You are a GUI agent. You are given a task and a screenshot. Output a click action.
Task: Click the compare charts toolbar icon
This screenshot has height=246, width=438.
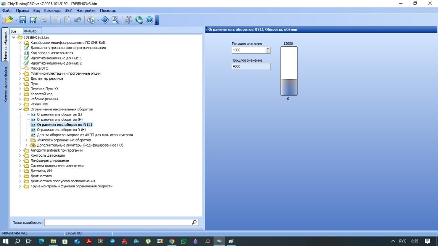(91, 20)
